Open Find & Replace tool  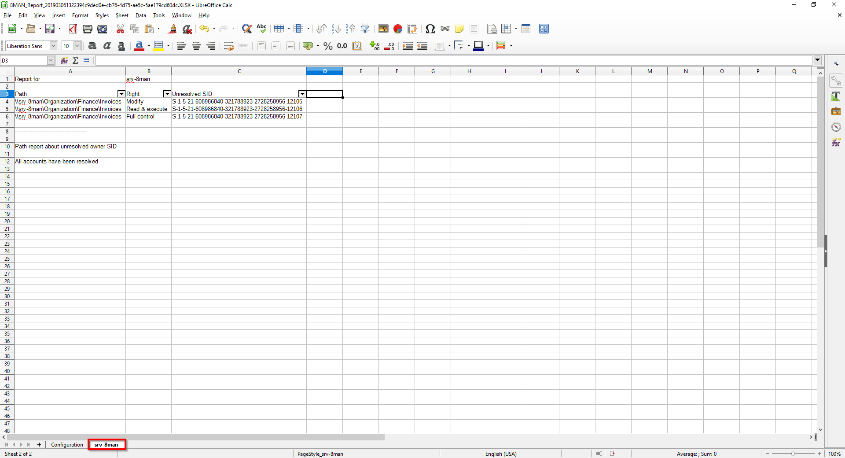click(x=247, y=29)
